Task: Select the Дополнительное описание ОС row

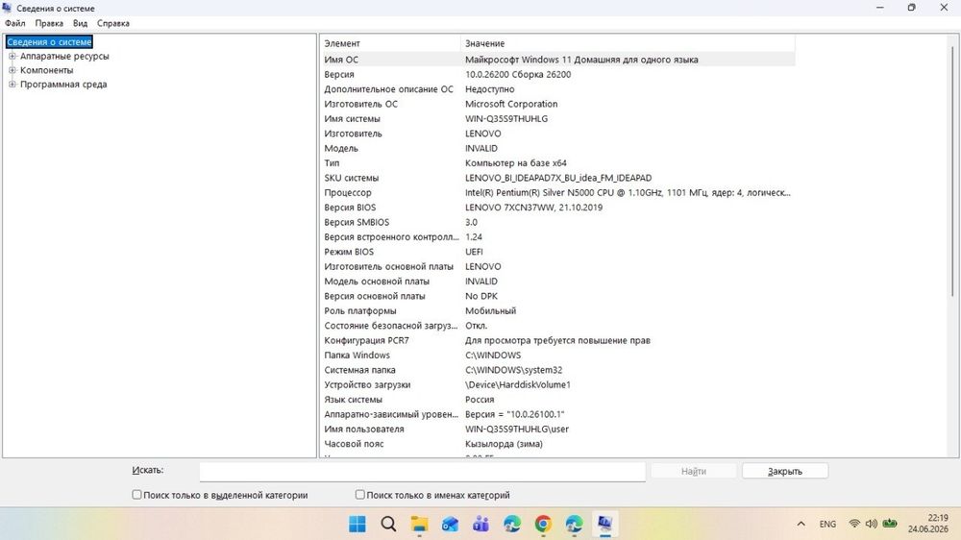Action: [x=557, y=88]
